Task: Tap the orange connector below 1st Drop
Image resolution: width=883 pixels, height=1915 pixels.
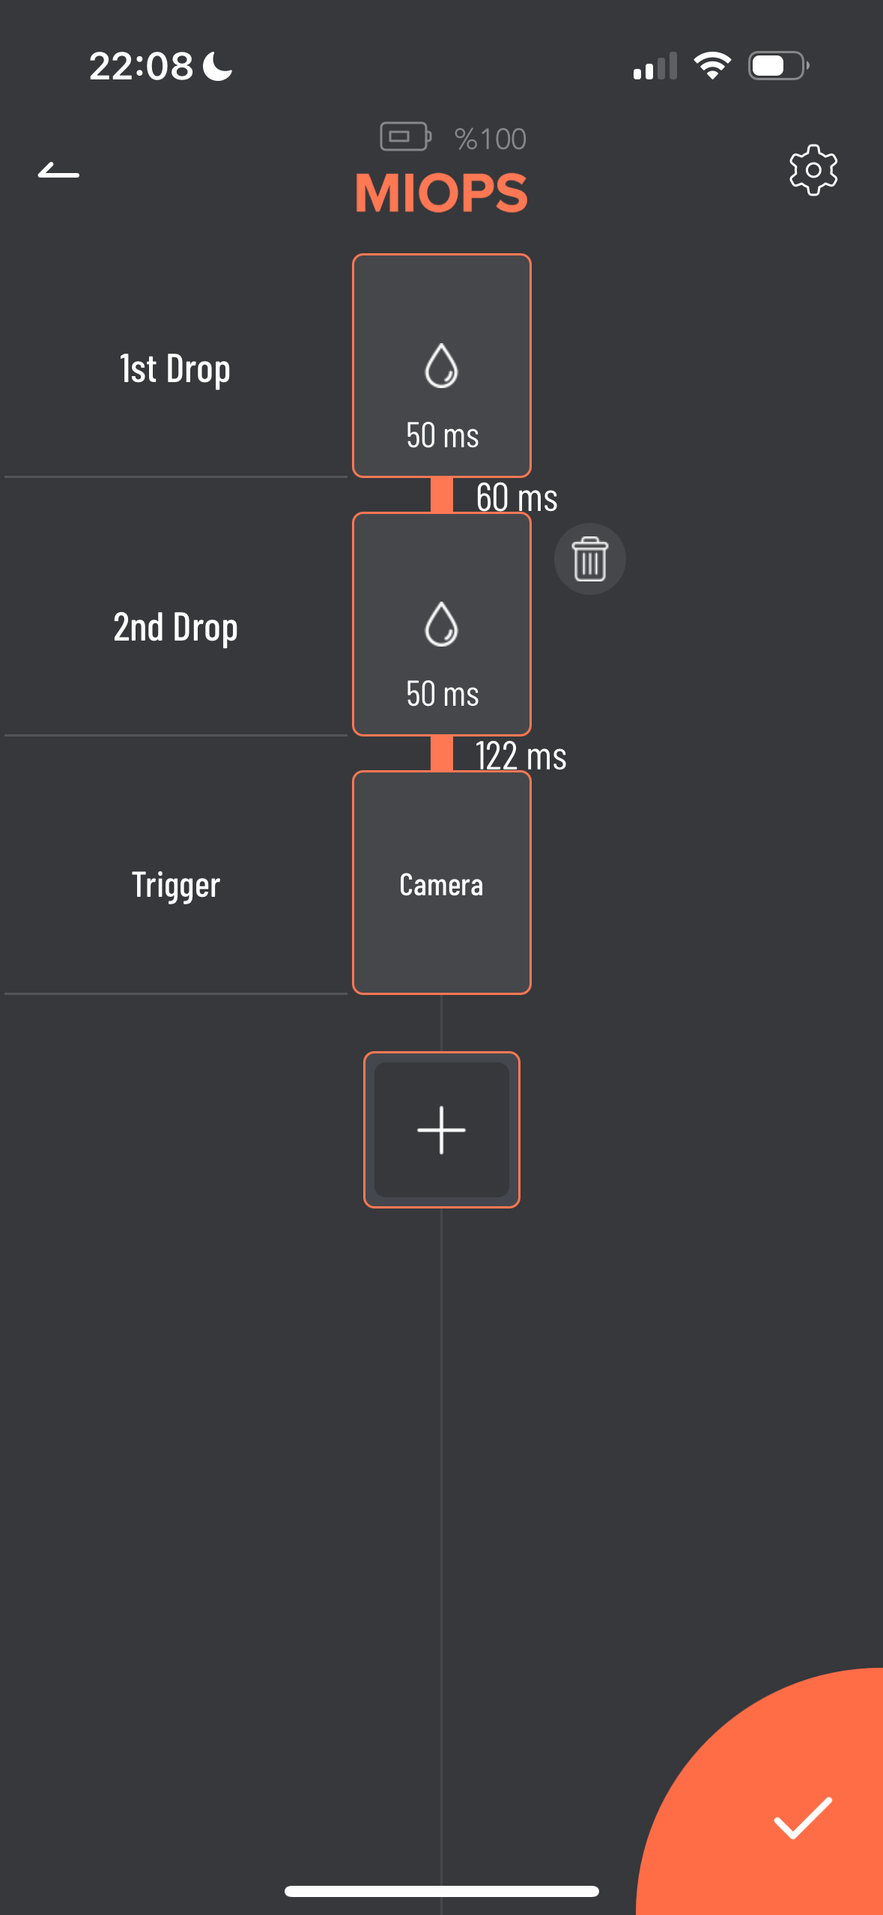Action: 442,495
